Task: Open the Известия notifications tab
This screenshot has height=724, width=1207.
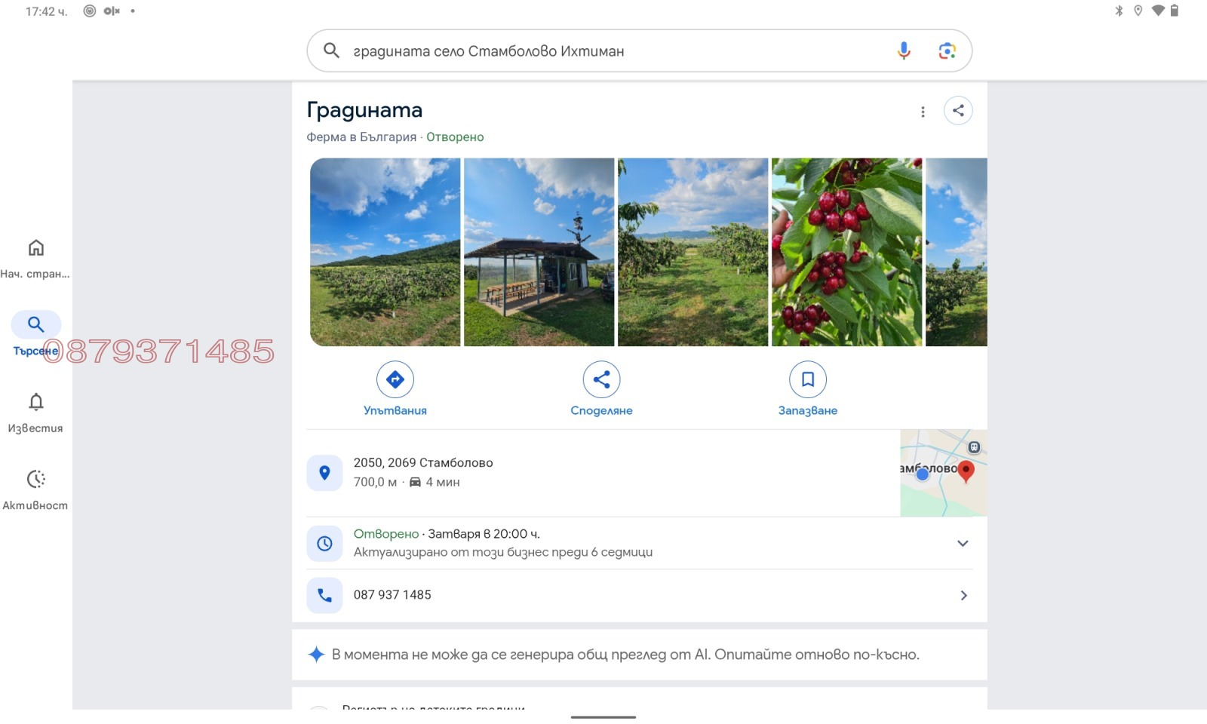Action: 35,413
